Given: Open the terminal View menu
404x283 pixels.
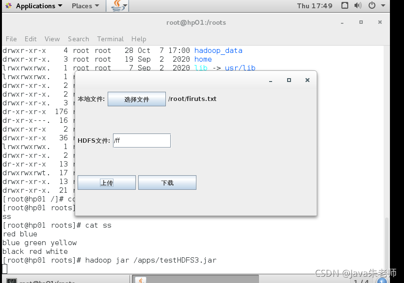Looking at the screenshot, I should 52,39.
